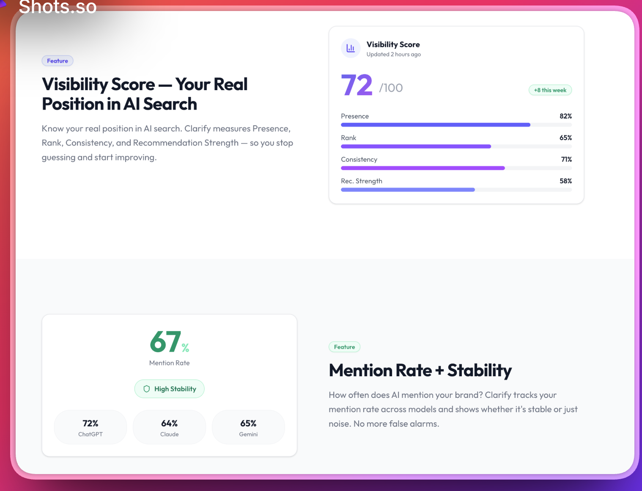
Task: Click the green High Stability shield badge
Action: click(x=169, y=389)
